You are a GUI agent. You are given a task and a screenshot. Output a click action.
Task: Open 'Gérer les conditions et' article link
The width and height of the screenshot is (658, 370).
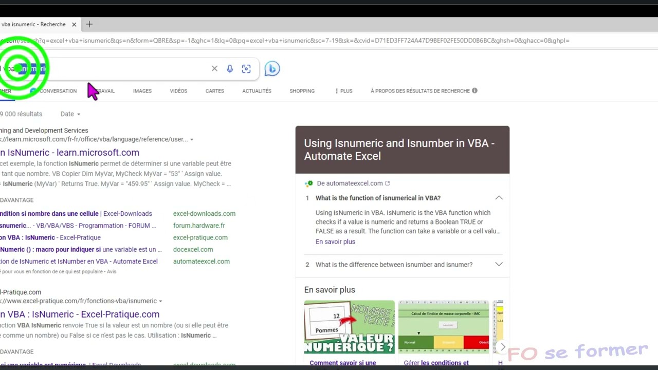(436, 363)
